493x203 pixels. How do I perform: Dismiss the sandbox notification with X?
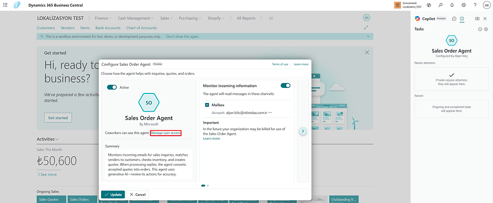[42, 37]
